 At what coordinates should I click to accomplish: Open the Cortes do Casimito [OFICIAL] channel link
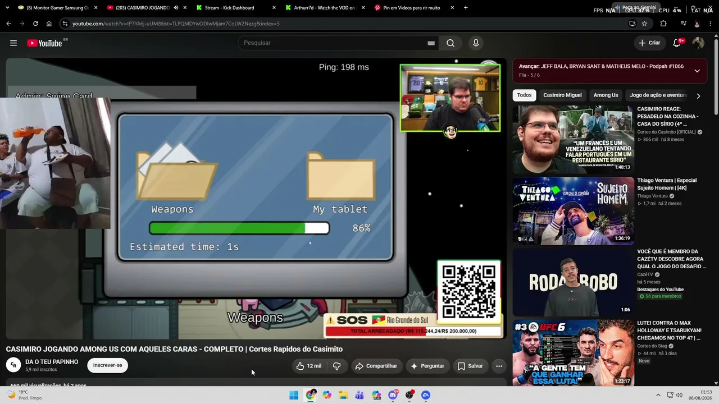click(x=666, y=132)
